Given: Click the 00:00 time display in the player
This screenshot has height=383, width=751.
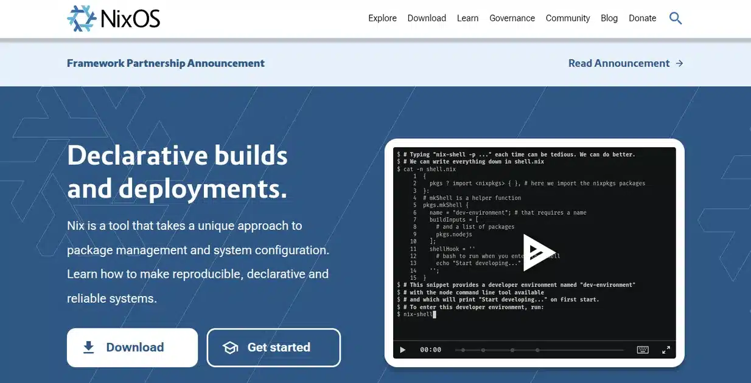Looking at the screenshot, I should point(430,350).
